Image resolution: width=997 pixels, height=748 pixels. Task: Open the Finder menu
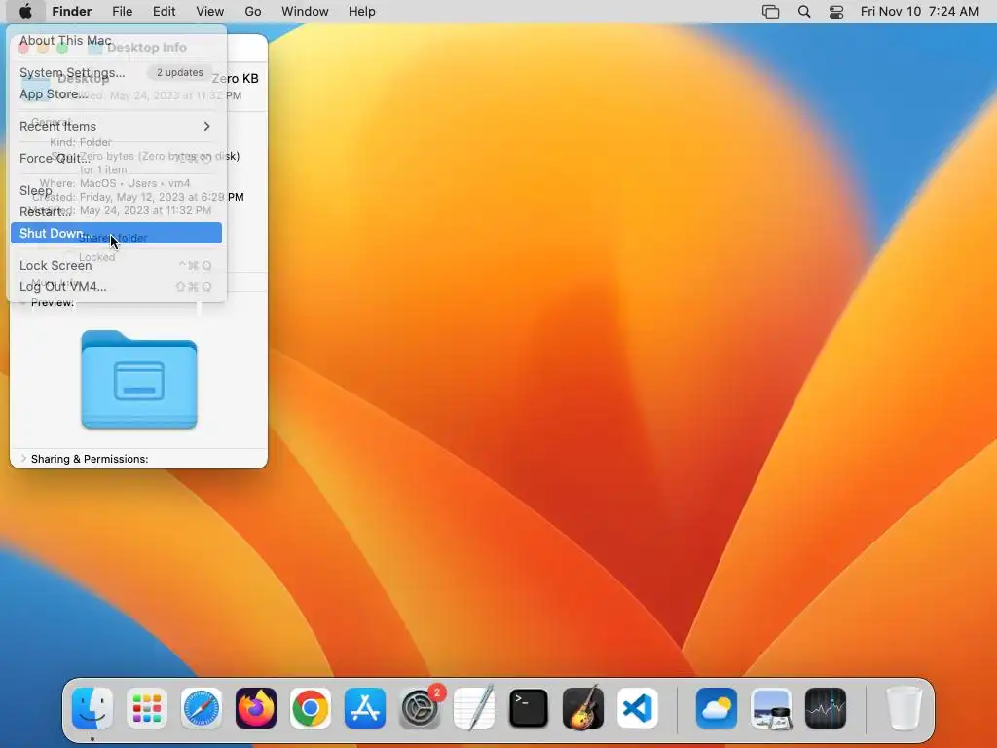point(72,12)
